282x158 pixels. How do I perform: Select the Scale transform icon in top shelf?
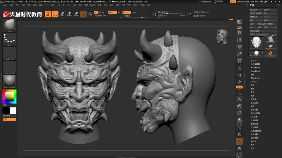[69, 14]
